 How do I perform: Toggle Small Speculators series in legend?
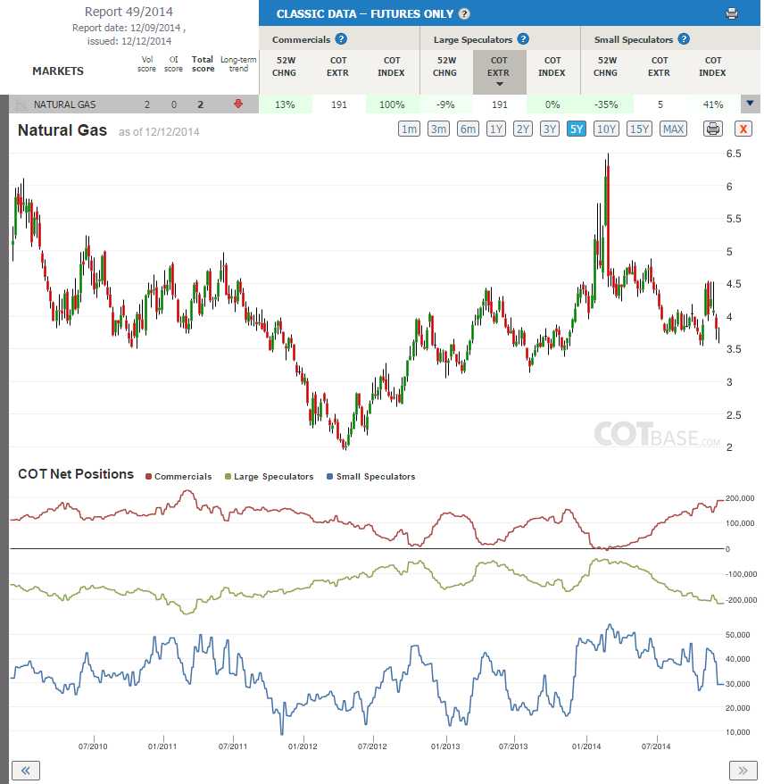click(370, 477)
